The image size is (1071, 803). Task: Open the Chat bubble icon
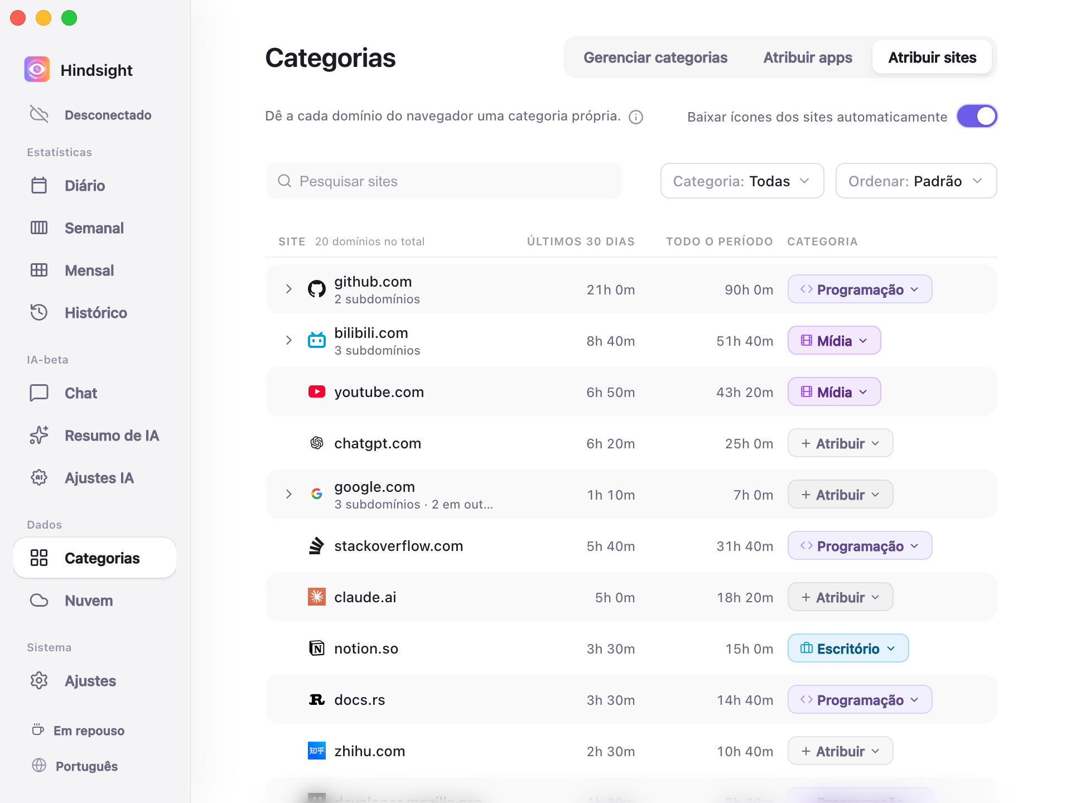pyautogui.click(x=39, y=393)
